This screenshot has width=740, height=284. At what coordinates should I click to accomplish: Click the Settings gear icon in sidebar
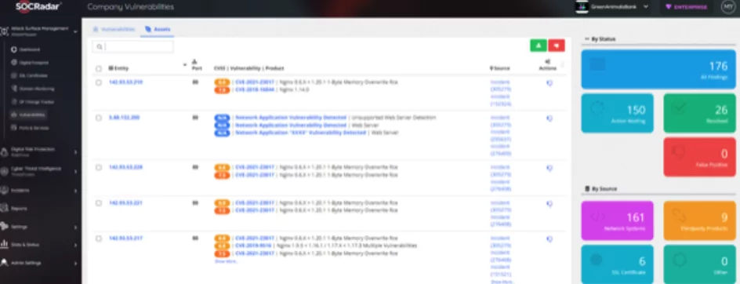[x=4, y=227]
